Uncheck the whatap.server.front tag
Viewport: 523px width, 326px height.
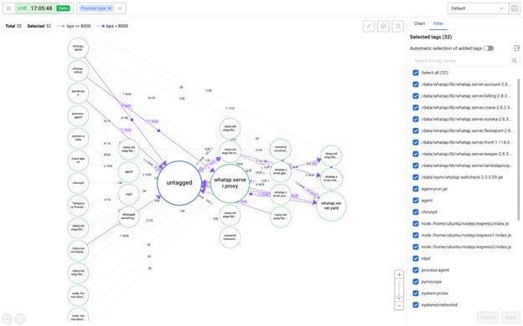416,142
